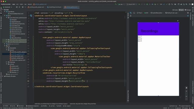This screenshot has width=194, height=109.
Task: Open the Event Log
Action: (x=173, y=106)
